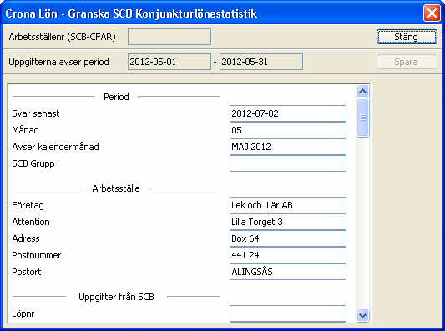
Task: Click the Postnummer label
Action: 37,255
